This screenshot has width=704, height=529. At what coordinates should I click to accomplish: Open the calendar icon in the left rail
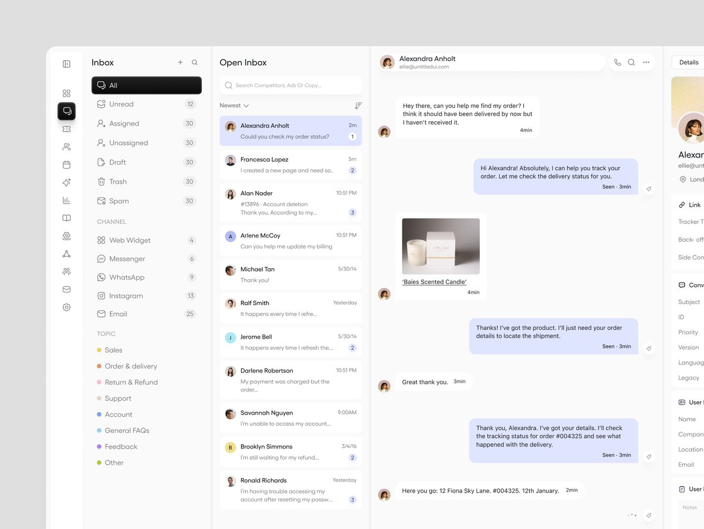[x=66, y=165]
